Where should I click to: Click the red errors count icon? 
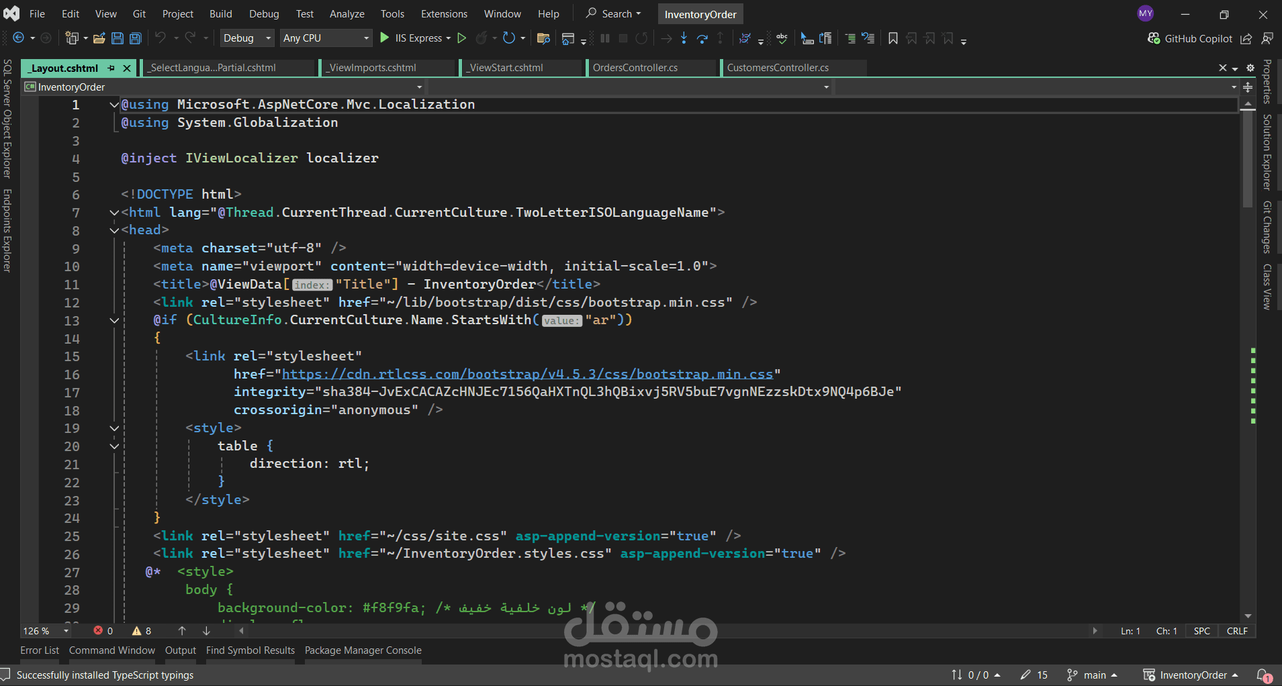[98, 631]
